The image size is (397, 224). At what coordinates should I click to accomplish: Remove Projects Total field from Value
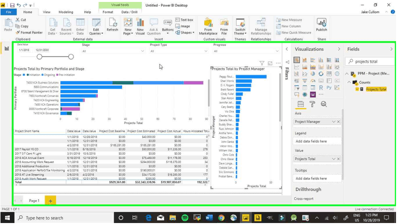coord(339,159)
